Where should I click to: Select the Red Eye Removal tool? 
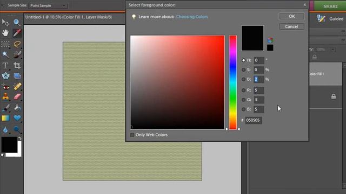coord(5,87)
